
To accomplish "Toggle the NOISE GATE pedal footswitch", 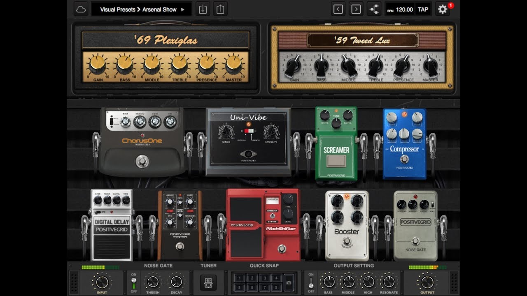I will [415, 241].
